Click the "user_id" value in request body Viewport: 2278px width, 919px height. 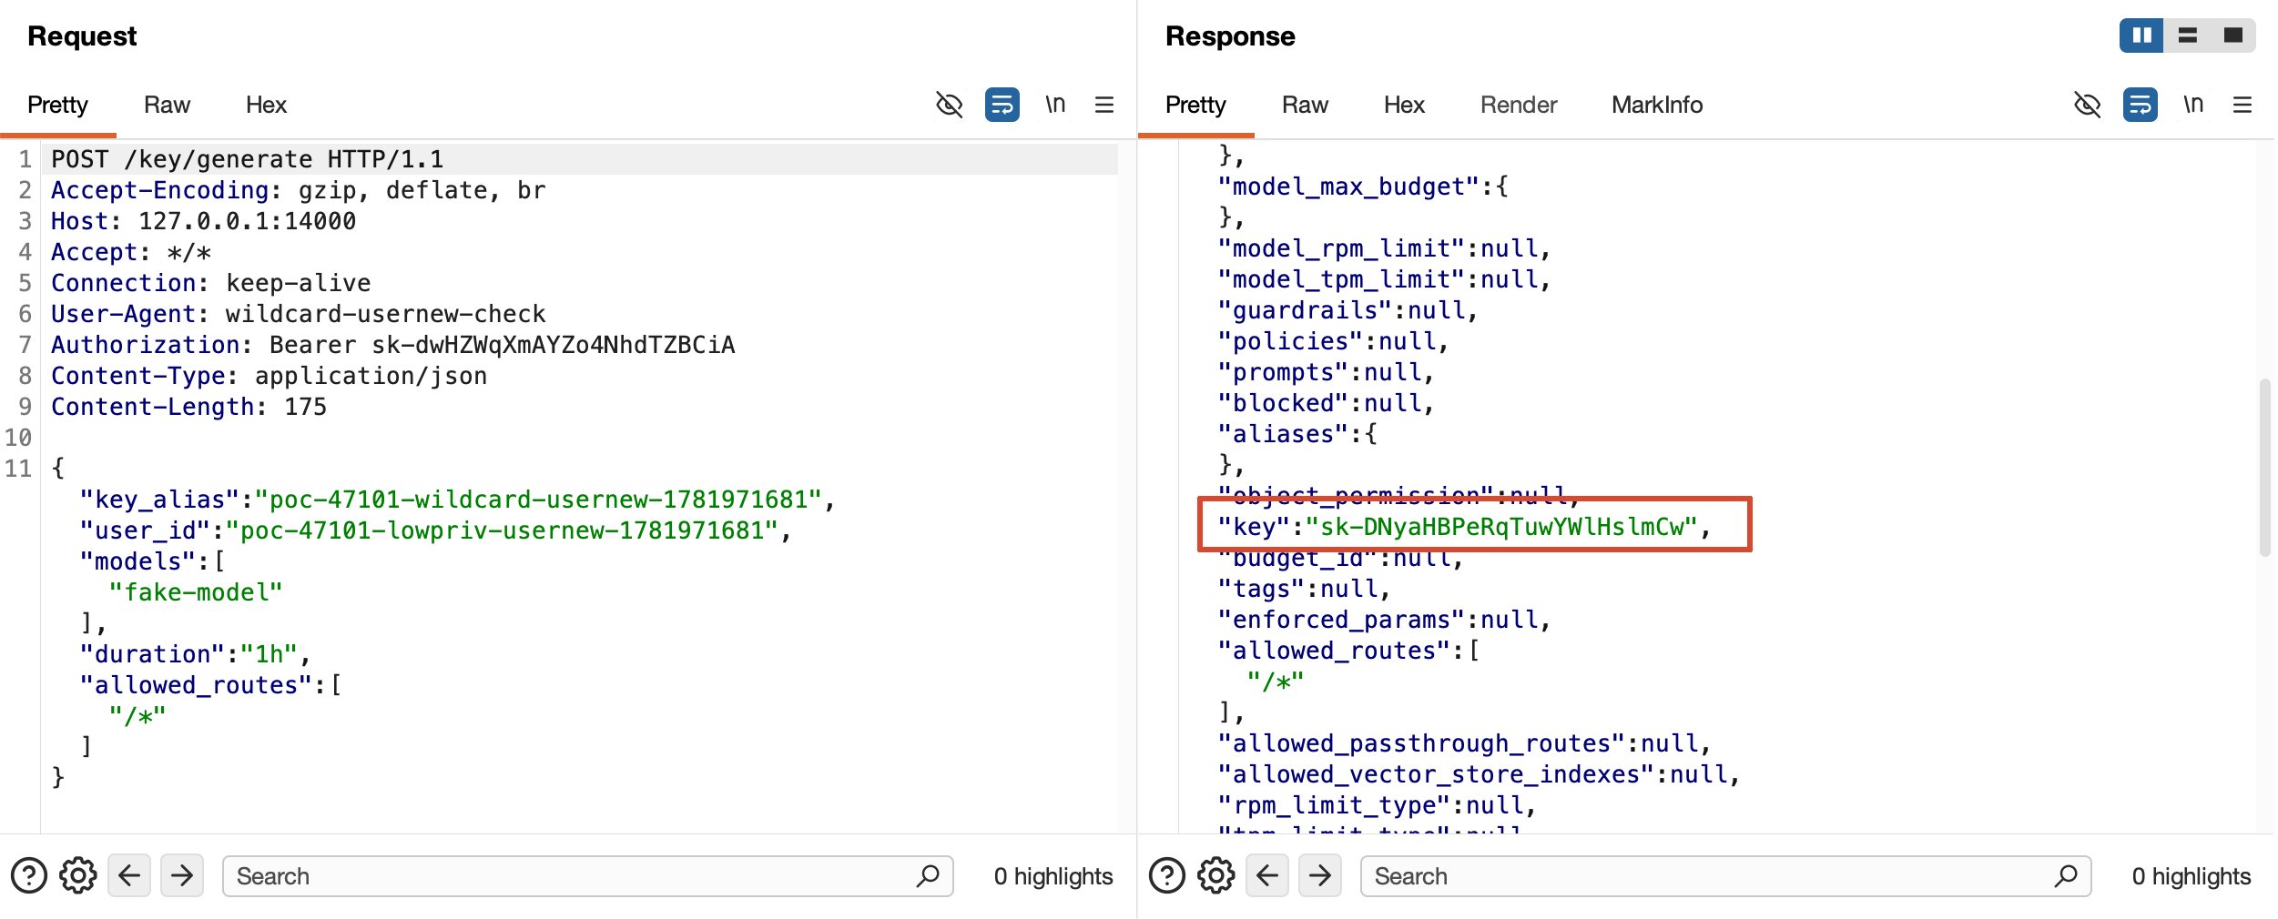click(502, 530)
